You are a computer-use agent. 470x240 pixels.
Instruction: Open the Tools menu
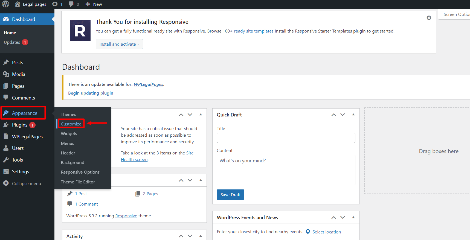[18, 160]
